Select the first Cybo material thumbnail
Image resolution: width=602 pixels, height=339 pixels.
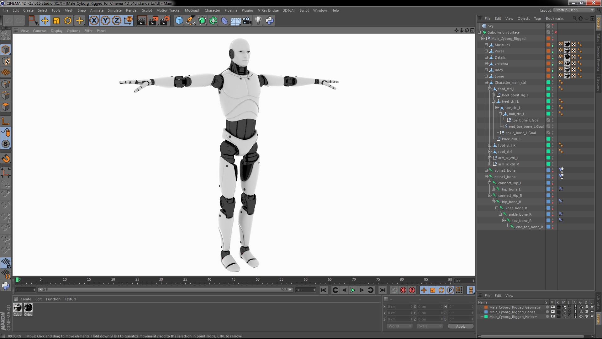(18, 308)
